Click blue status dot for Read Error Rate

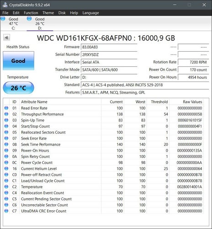6,108
